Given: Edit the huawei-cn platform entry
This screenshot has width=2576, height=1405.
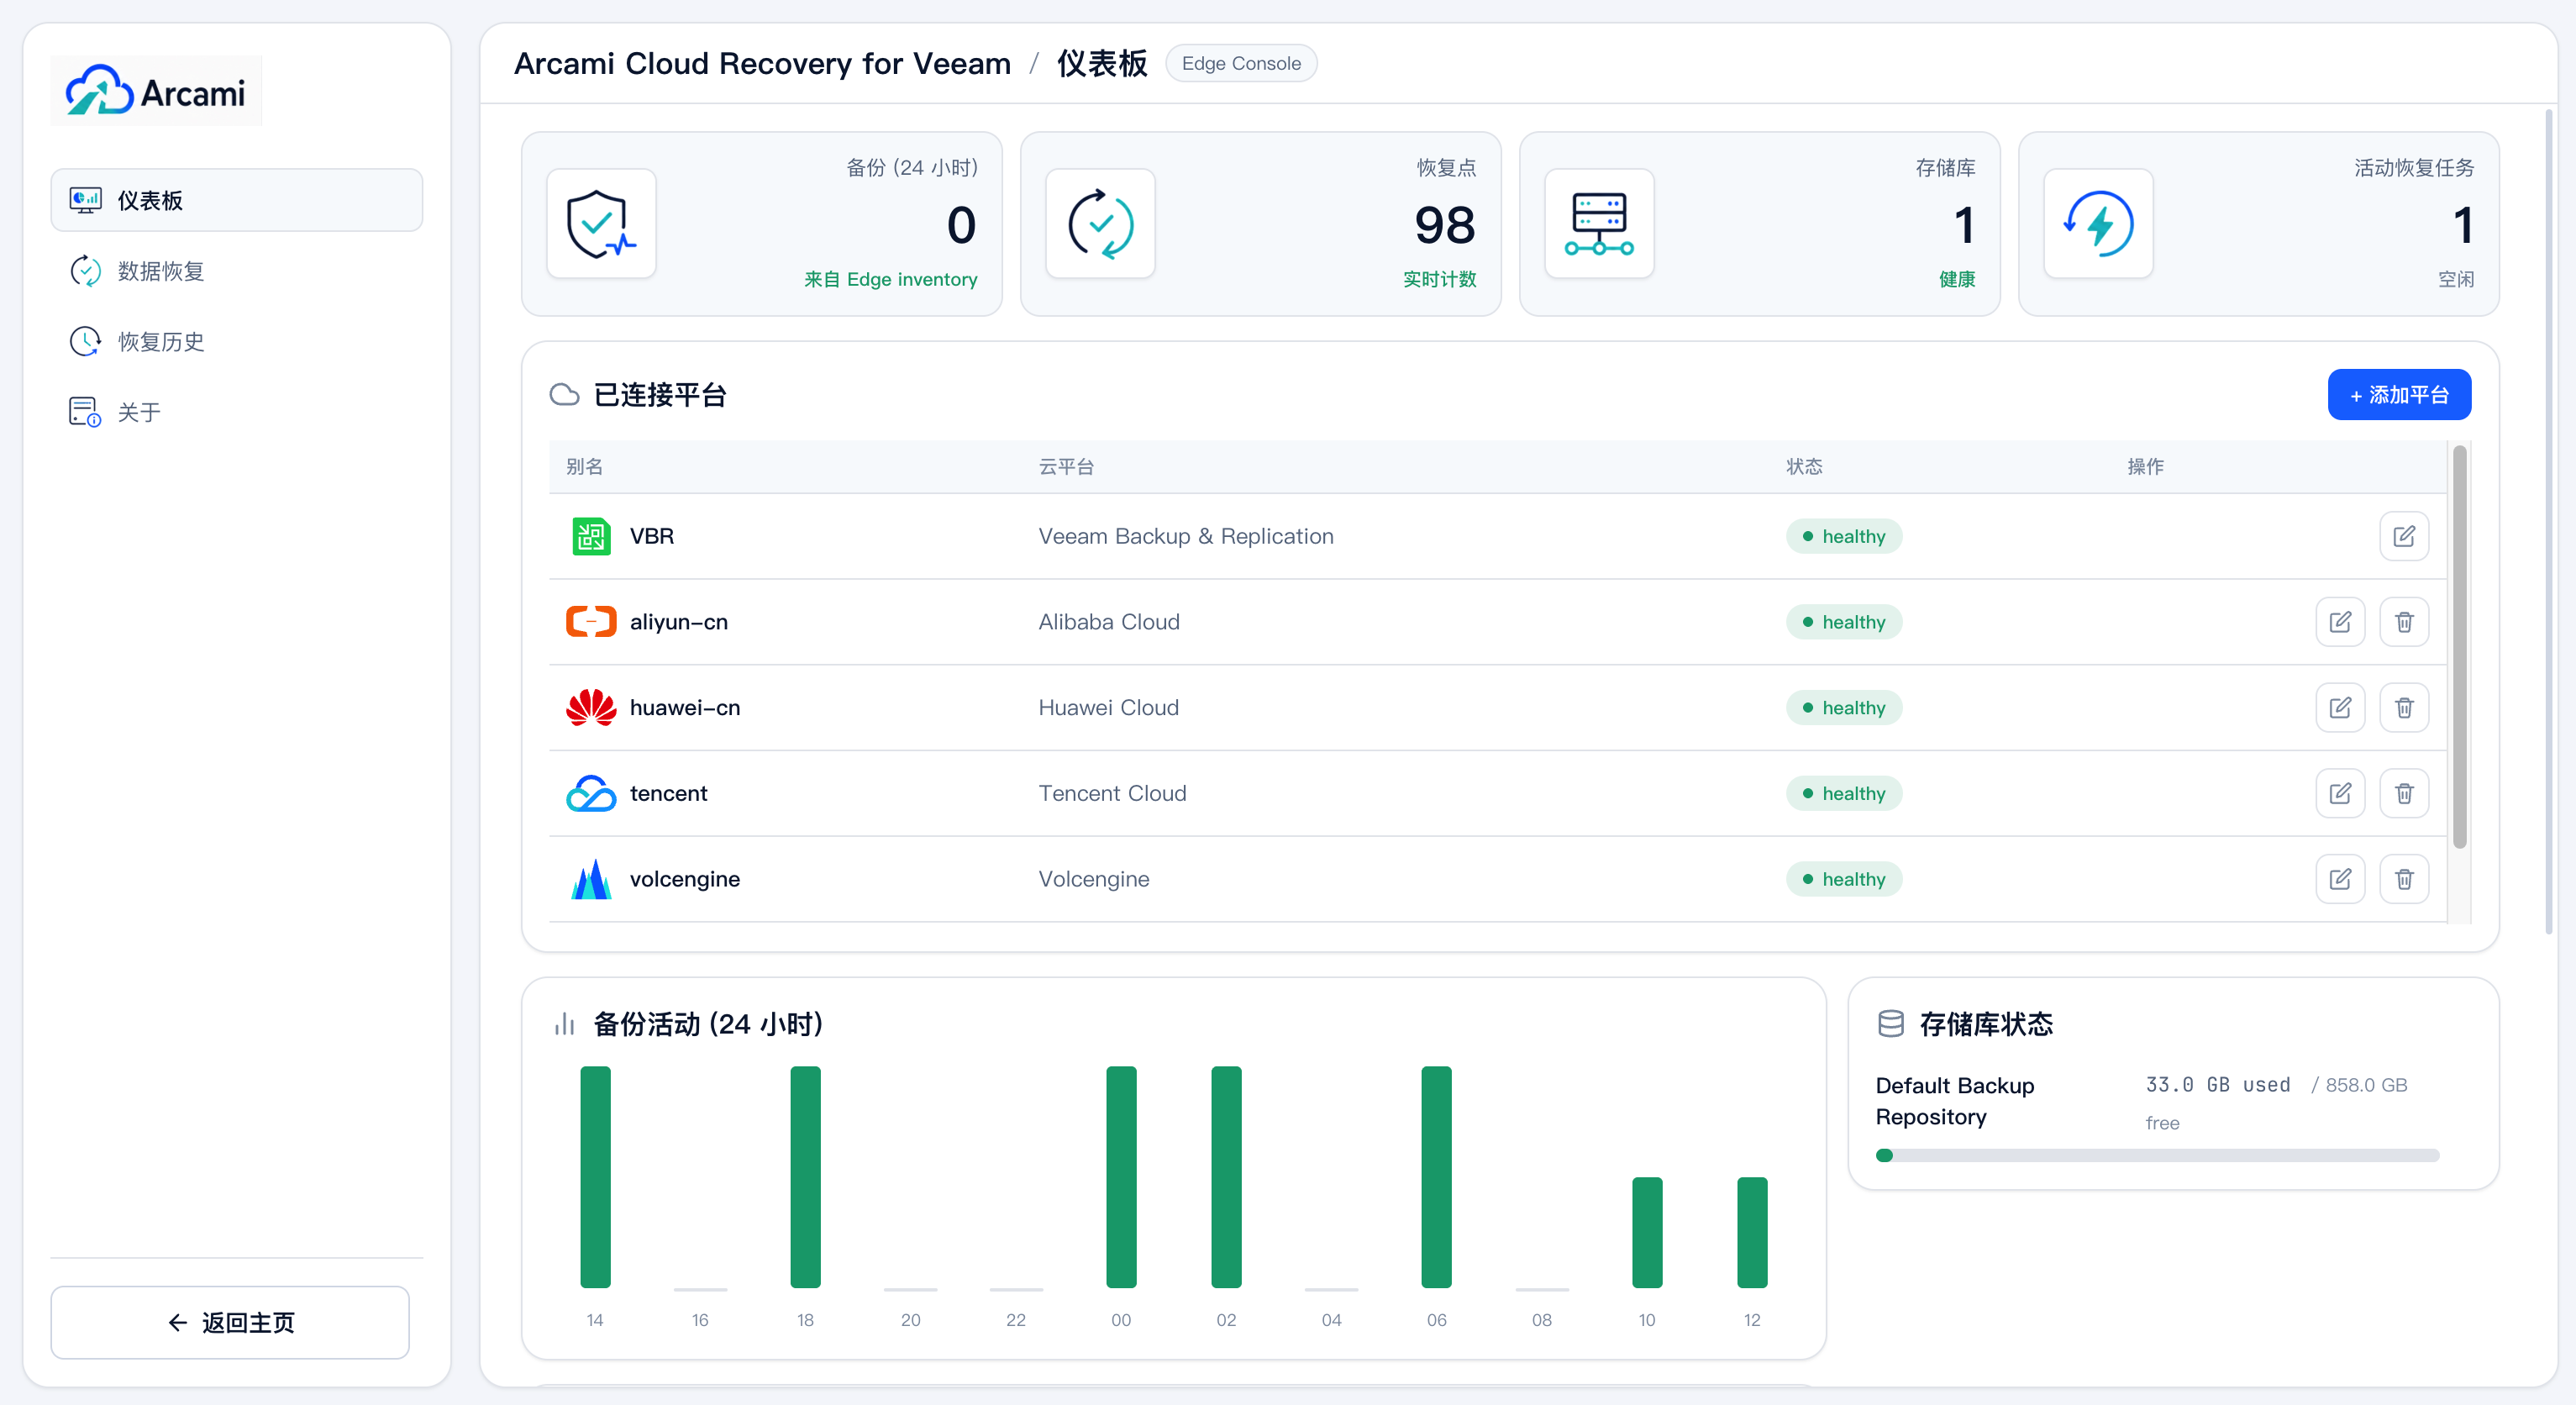Looking at the screenshot, I should click(2340, 707).
